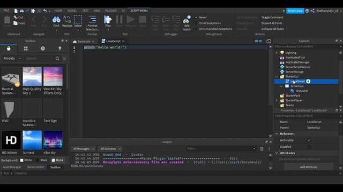Image resolution: width=343 pixels, height=192 pixels.
Task: Open All Messages filter dropdown
Action: [x=84, y=149]
